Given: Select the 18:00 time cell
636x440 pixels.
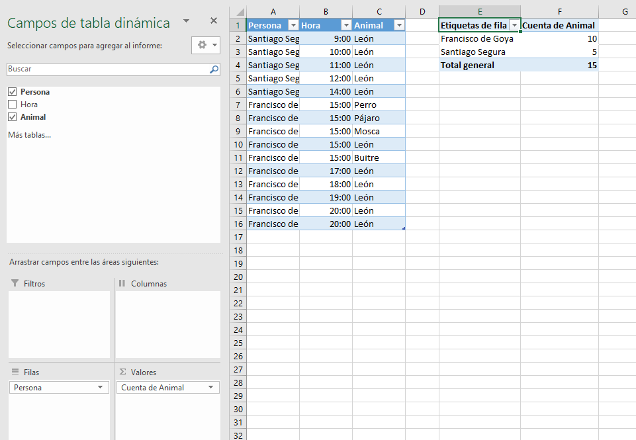Looking at the screenshot, I should click(x=326, y=184).
